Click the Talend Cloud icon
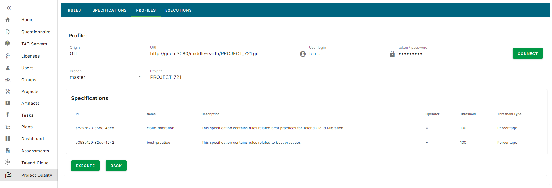The height and width of the screenshot is (188, 552). click(x=8, y=162)
